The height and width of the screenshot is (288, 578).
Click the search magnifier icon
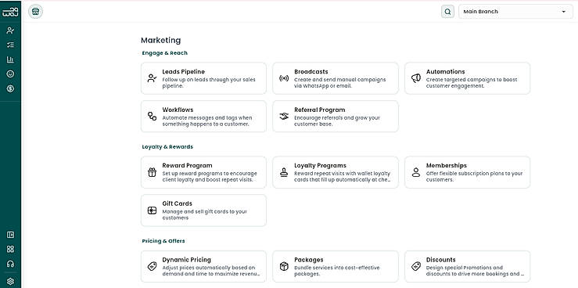(447, 12)
